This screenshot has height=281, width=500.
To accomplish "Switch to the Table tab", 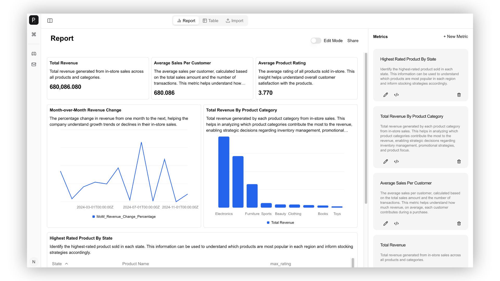I will [x=210, y=21].
